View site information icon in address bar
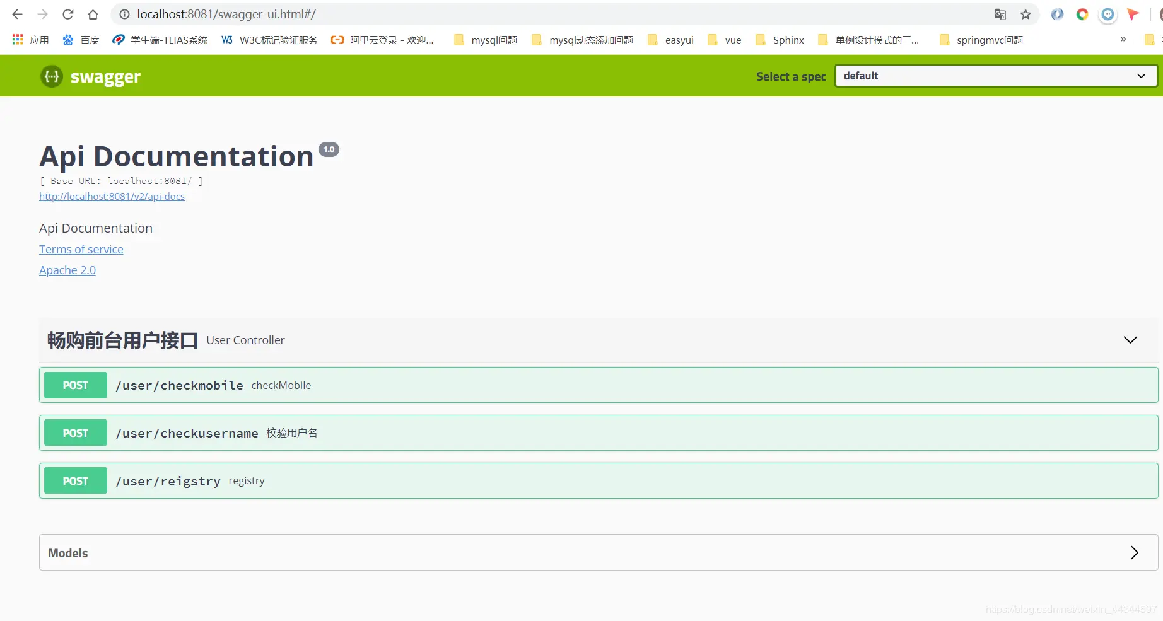Viewport: 1163px width, 621px height. coord(124,14)
